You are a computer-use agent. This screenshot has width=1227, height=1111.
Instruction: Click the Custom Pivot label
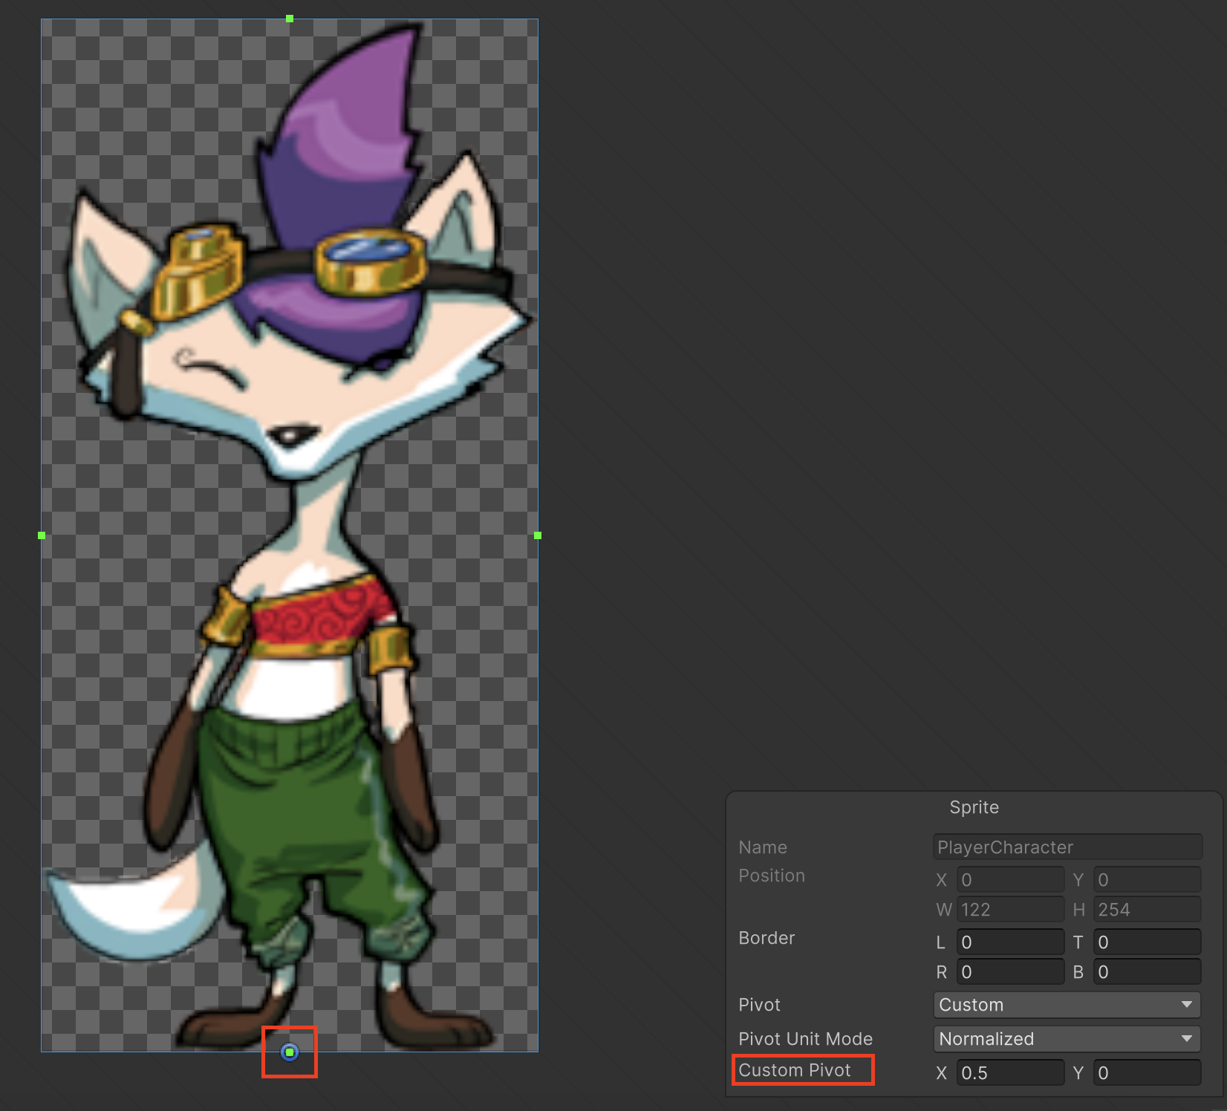794,1070
